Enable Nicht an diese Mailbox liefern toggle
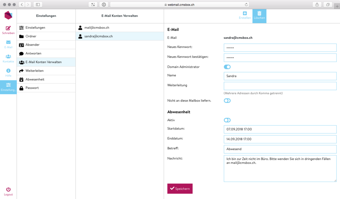 coord(227,101)
